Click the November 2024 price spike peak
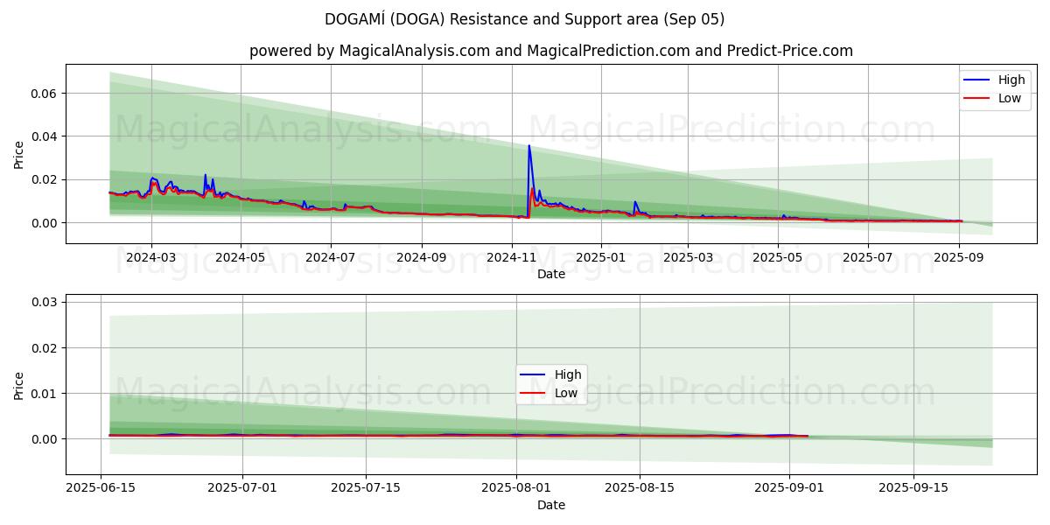Viewport: 1050px width, 525px height. [x=528, y=146]
